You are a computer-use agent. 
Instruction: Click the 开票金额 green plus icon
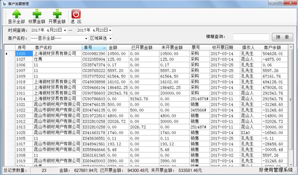click(57, 14)
